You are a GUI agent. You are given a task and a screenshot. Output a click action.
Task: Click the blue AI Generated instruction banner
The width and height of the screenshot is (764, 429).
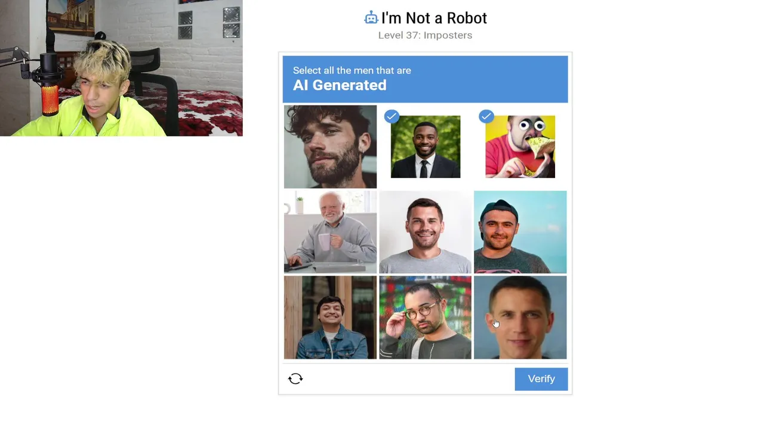(x=425, y=79)
